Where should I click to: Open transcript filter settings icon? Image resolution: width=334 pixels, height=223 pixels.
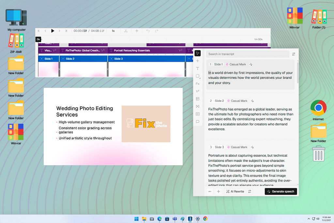(294, 54)
